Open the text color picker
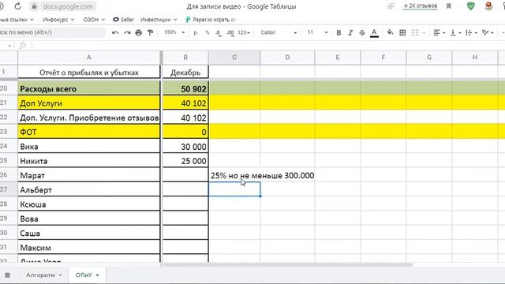Viewport: 505px width, 284px height. [374, 32]
